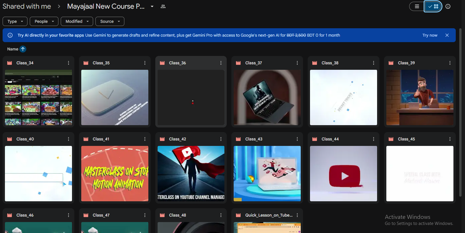Open the Class_41 video thumbnail

coord(115,173)
